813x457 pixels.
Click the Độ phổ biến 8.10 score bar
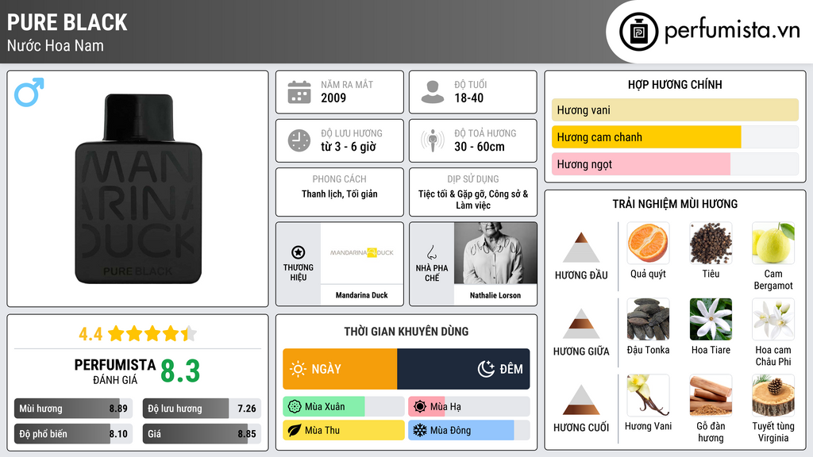73,434
